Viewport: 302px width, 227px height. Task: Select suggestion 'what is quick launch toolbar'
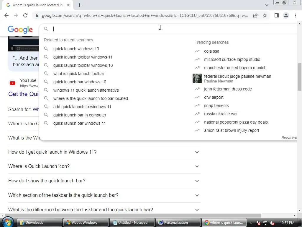(79, 74)
